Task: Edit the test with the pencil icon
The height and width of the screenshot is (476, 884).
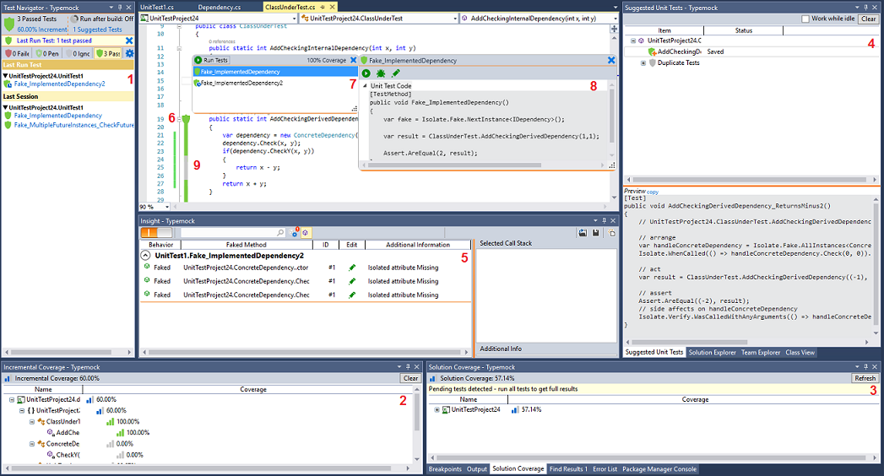Action: (x=396, y=73)
